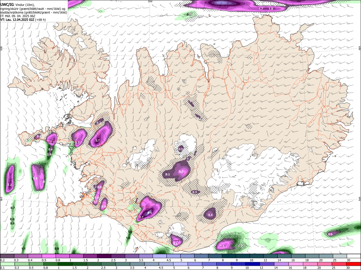Viewport: 361px width, 270px height.
Task: Click the '4.4' precipitation value on the map
Action: 149,213
